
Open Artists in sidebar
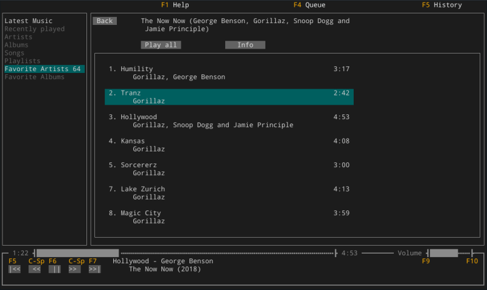18,37
